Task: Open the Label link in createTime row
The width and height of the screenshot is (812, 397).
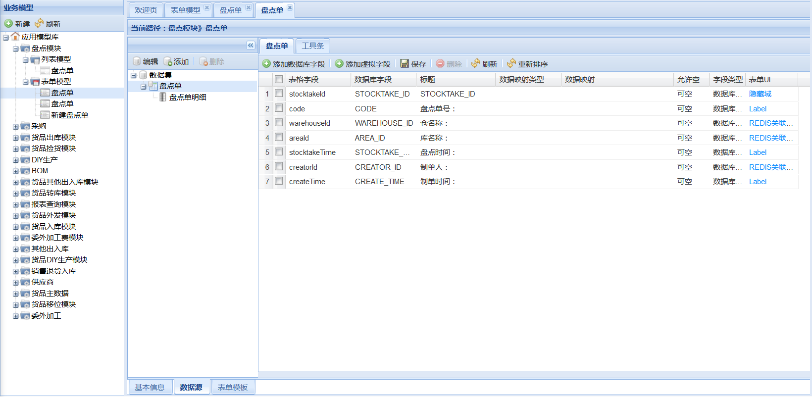Action: [x=758, y=181]
